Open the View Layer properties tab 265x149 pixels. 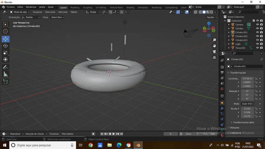(222, 78)
